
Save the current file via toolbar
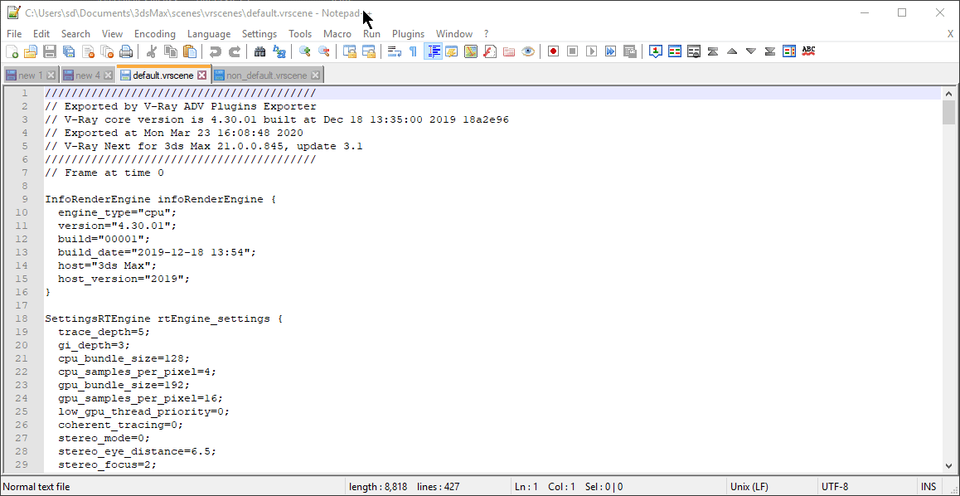click(50, 51)
